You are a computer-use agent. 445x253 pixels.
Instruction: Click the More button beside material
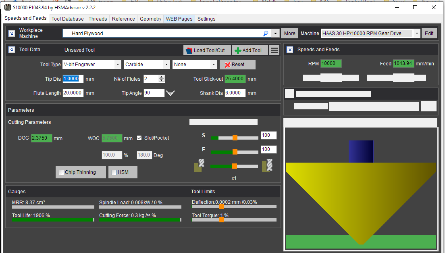(289, 33)
